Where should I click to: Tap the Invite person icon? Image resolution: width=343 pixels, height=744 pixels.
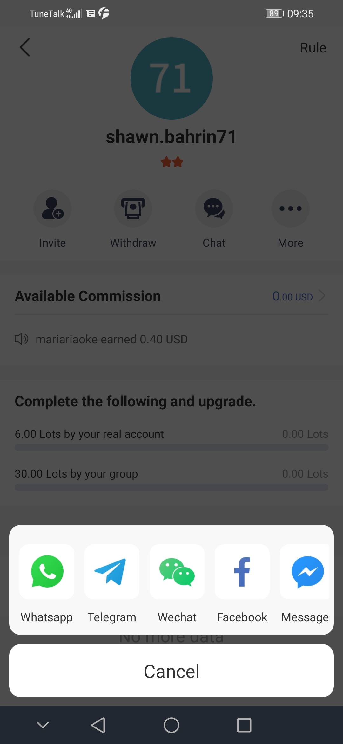52,209
